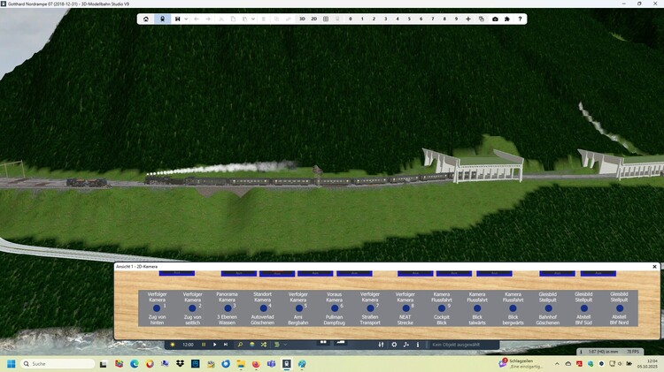Click the Home icon in top toolbar
This screenshot has width=664, height=372.
(x=147, y=19)
